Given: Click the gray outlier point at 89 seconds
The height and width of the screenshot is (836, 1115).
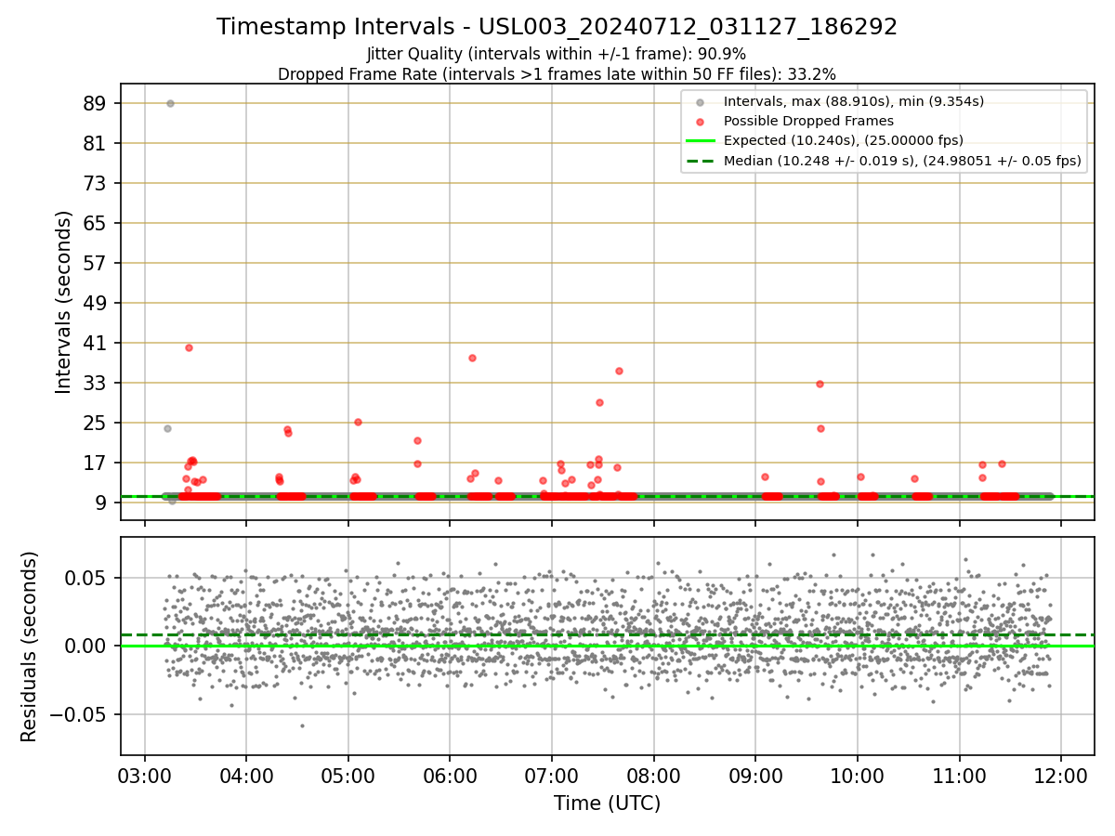Looking at the screenshot, I should point(170,103).
